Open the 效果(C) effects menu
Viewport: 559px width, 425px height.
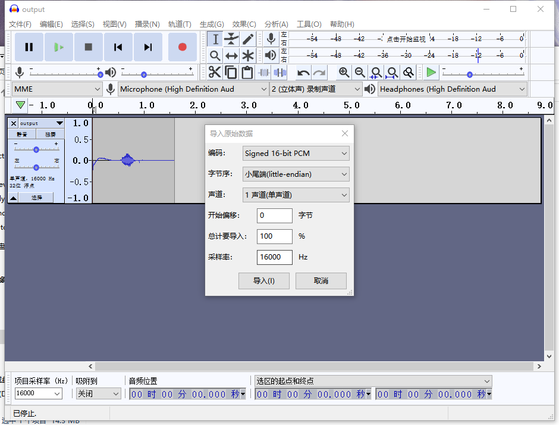coord(244,24)
